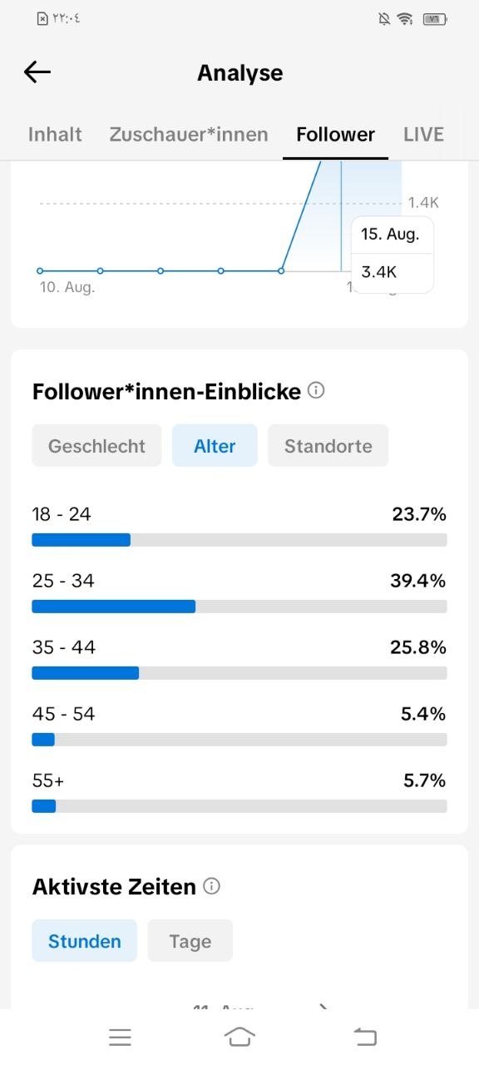Tap the muted notifications bell icon
This screenshot has width=479, height=1065.
pyautogui.click(x=383, y=18)
